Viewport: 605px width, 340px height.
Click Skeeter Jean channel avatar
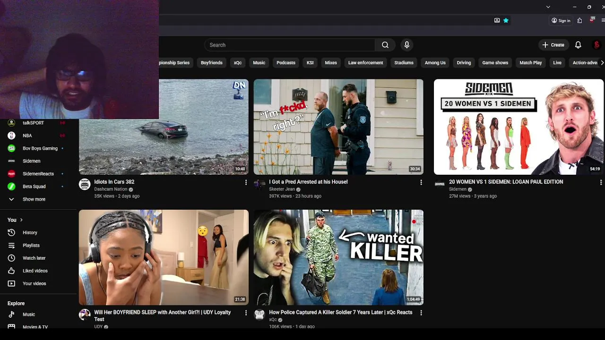(259, 184)
